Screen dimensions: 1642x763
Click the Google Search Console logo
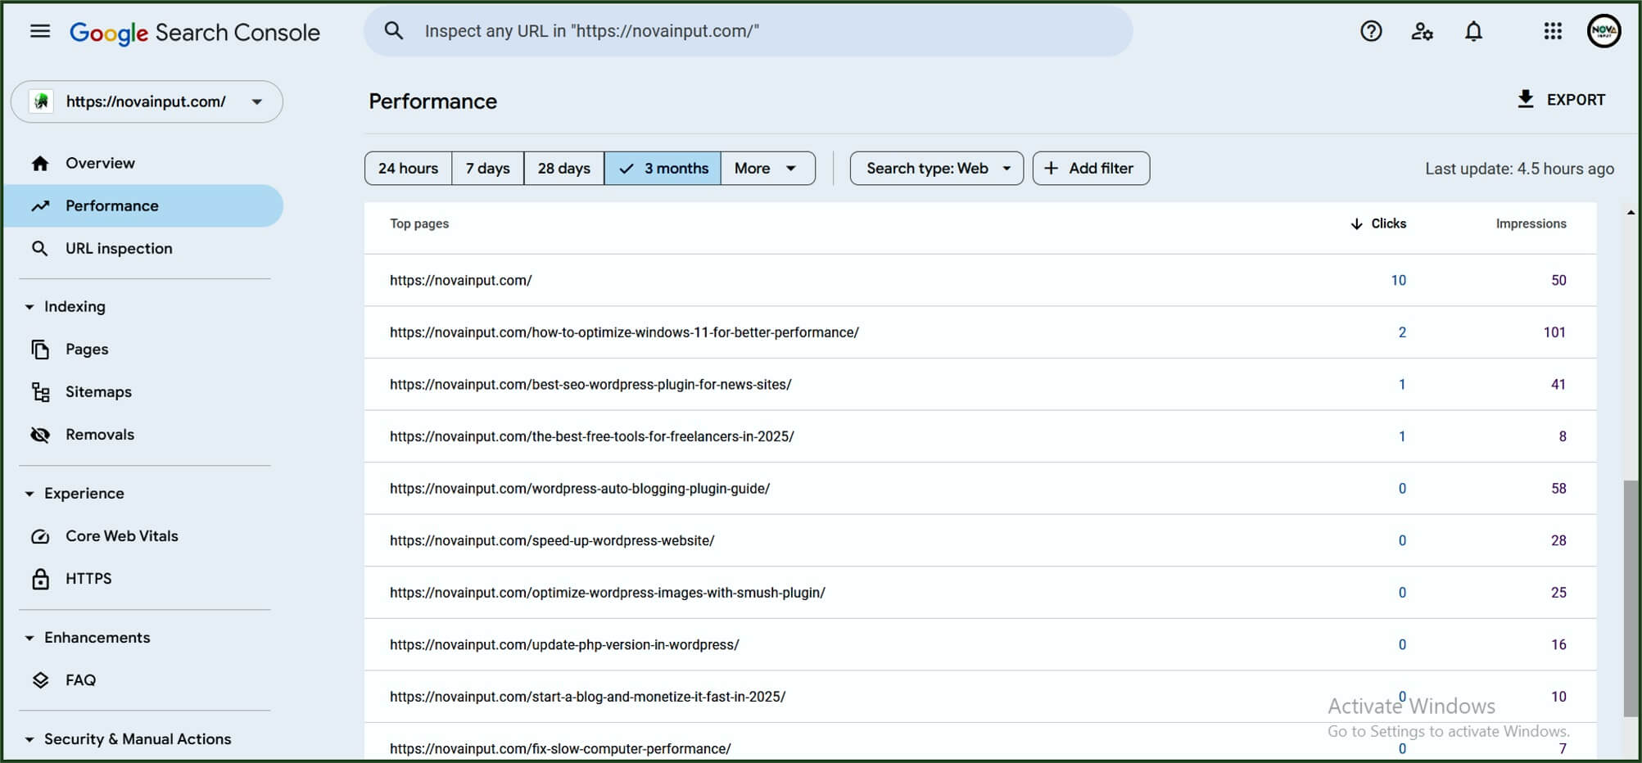194,33
